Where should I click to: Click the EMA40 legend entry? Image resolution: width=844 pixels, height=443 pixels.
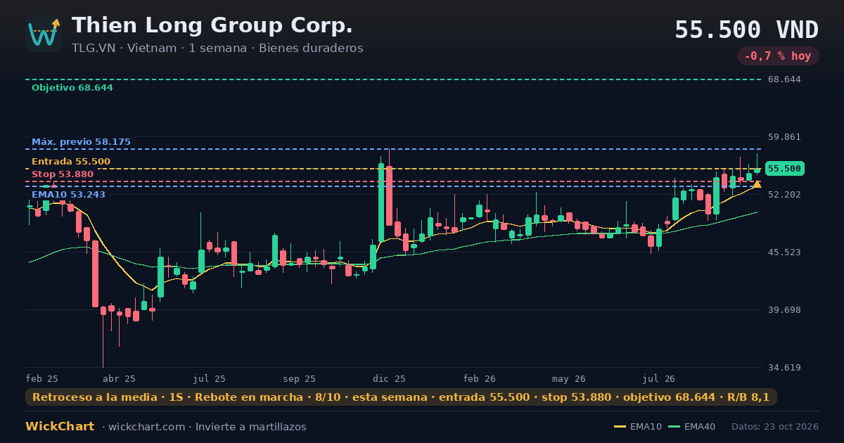click(x=692, y=427)
